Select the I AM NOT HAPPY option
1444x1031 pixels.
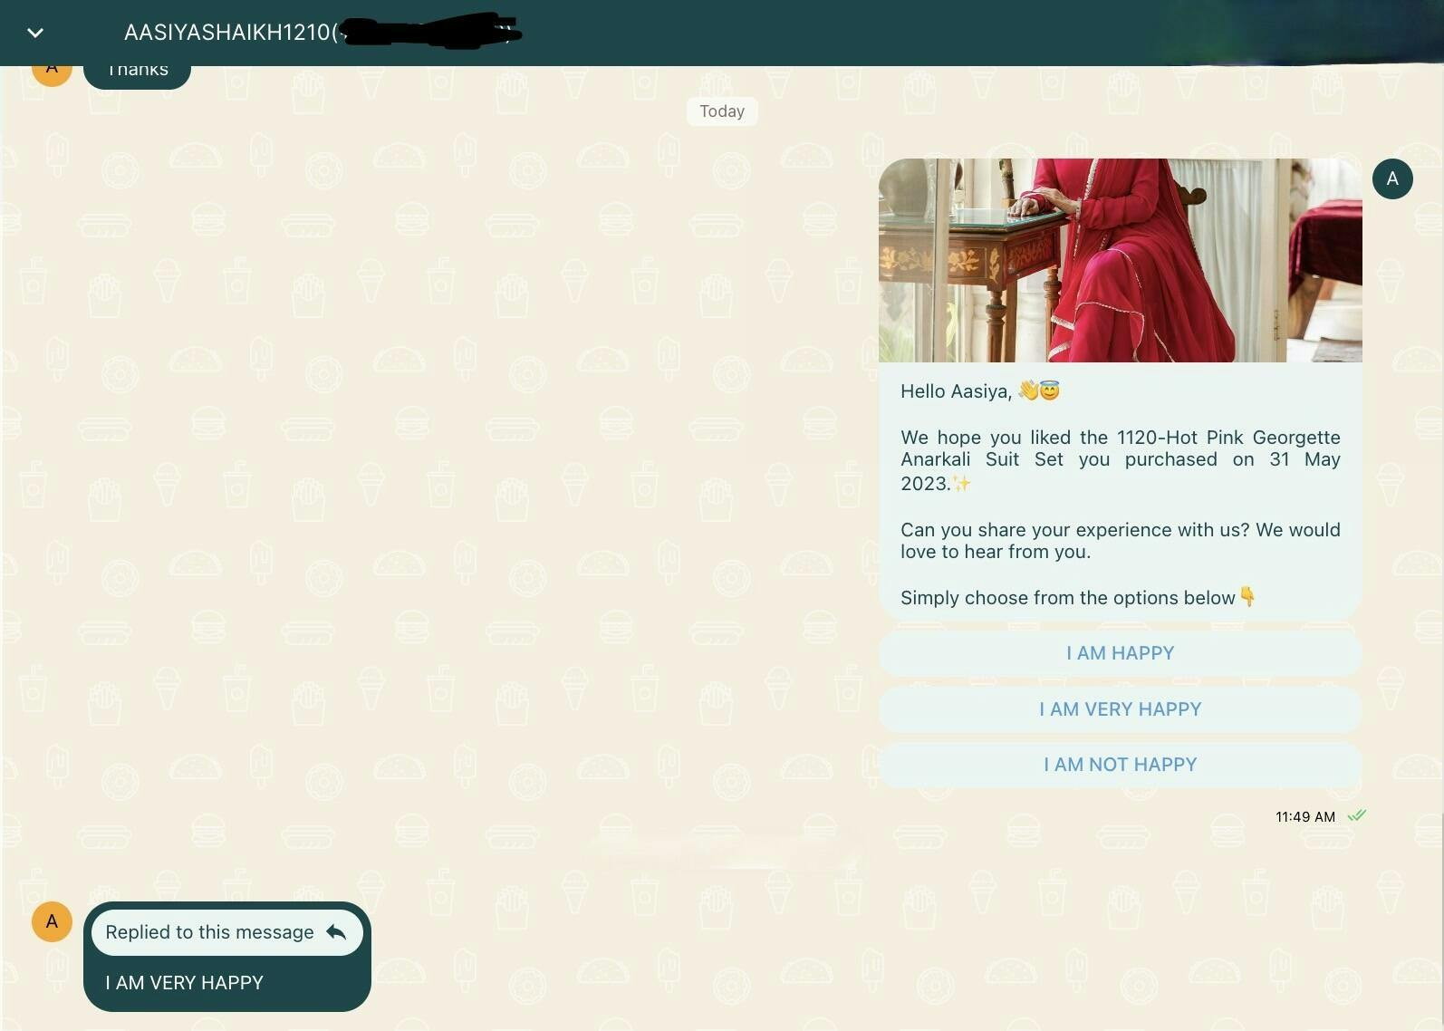click(x=1120, y=765)
